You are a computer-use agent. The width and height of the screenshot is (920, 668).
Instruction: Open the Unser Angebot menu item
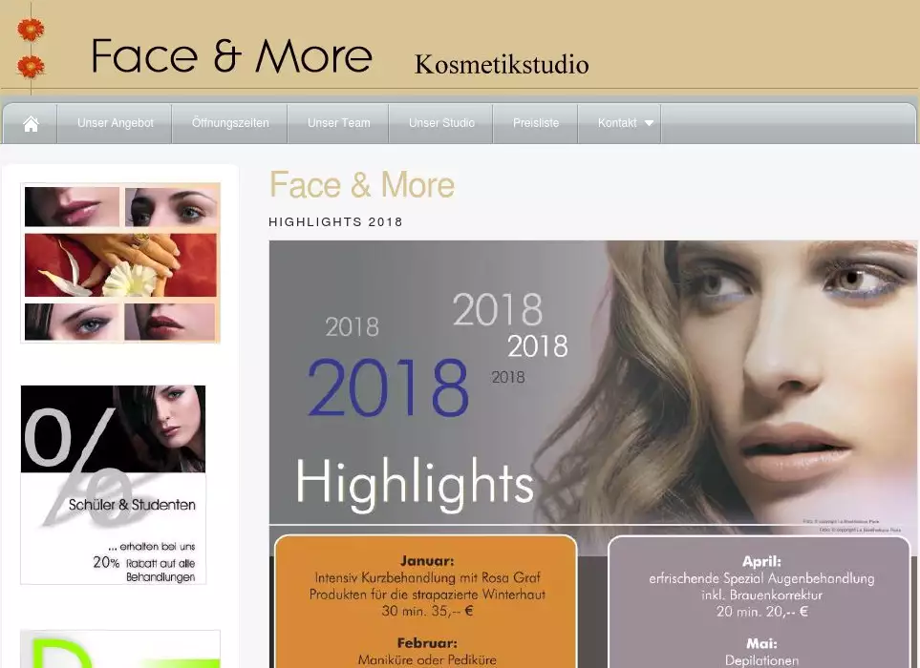click(115, 123)
